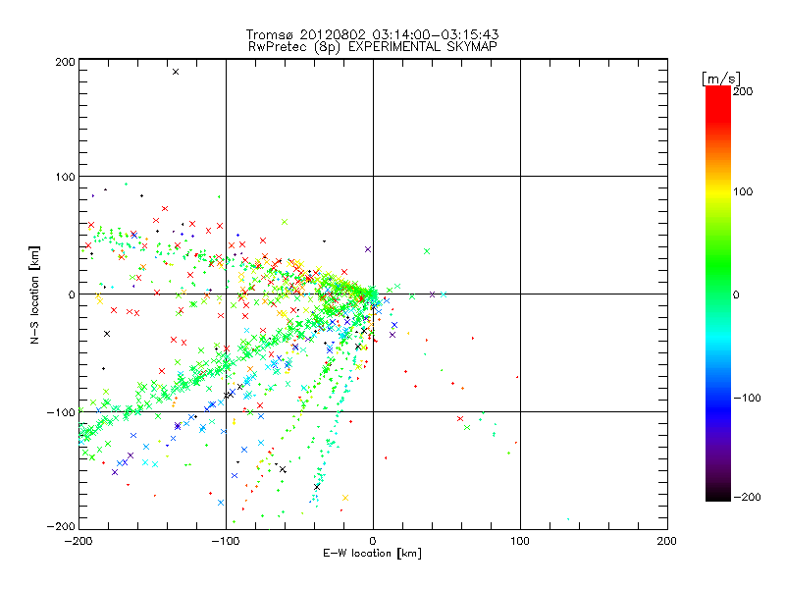
Task: Click the x-axis '-100' tick label
Action: point(225,541)
